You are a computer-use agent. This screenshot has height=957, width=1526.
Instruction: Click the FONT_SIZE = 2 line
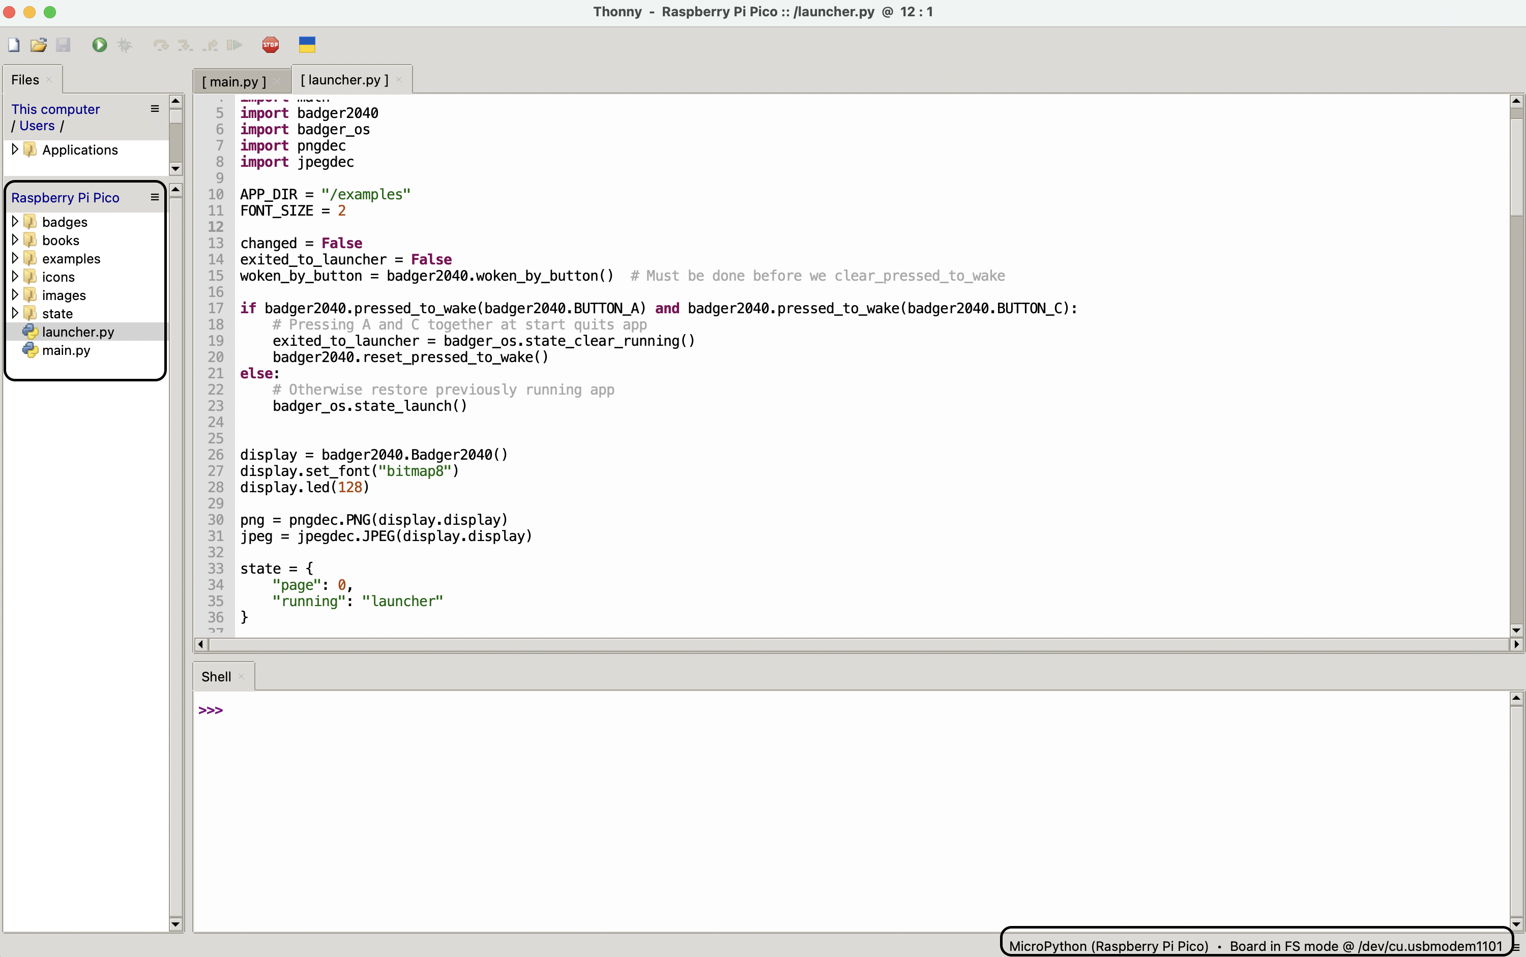[292, 211]
